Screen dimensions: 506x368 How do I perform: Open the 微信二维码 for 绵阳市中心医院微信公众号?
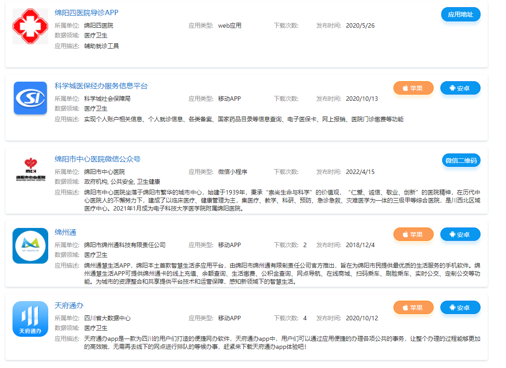coord(461,161)
